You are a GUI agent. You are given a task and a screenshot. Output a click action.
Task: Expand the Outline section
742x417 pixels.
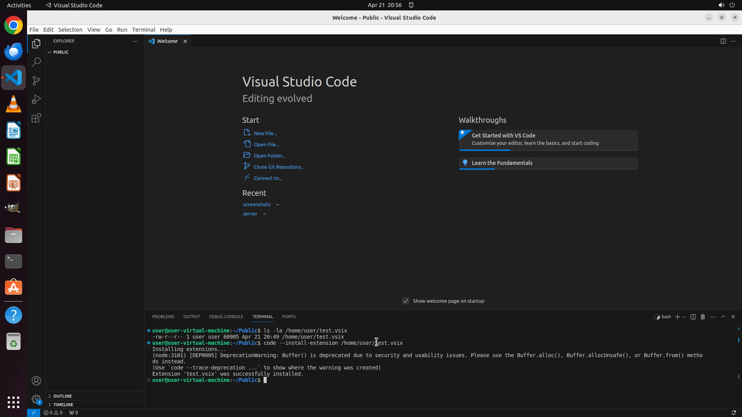tap(63, 396)
